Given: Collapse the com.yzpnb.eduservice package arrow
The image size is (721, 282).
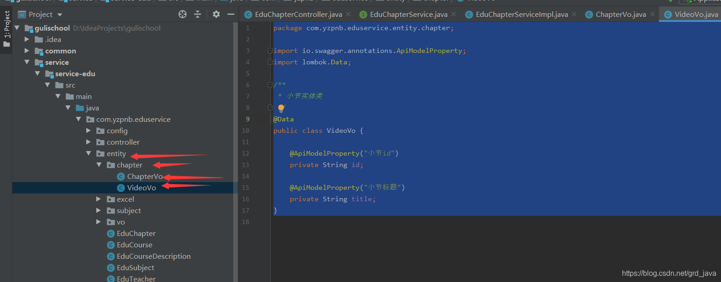Looking at the screenshot, I should [78, 119].
